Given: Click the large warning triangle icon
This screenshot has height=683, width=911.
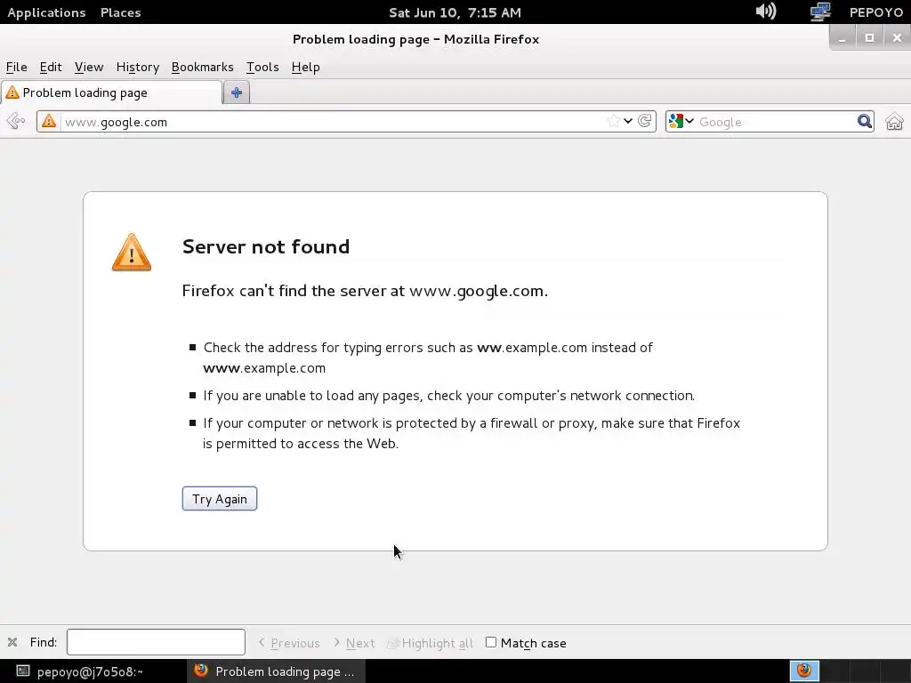Looking at the screenshot, I should [132, 252].
